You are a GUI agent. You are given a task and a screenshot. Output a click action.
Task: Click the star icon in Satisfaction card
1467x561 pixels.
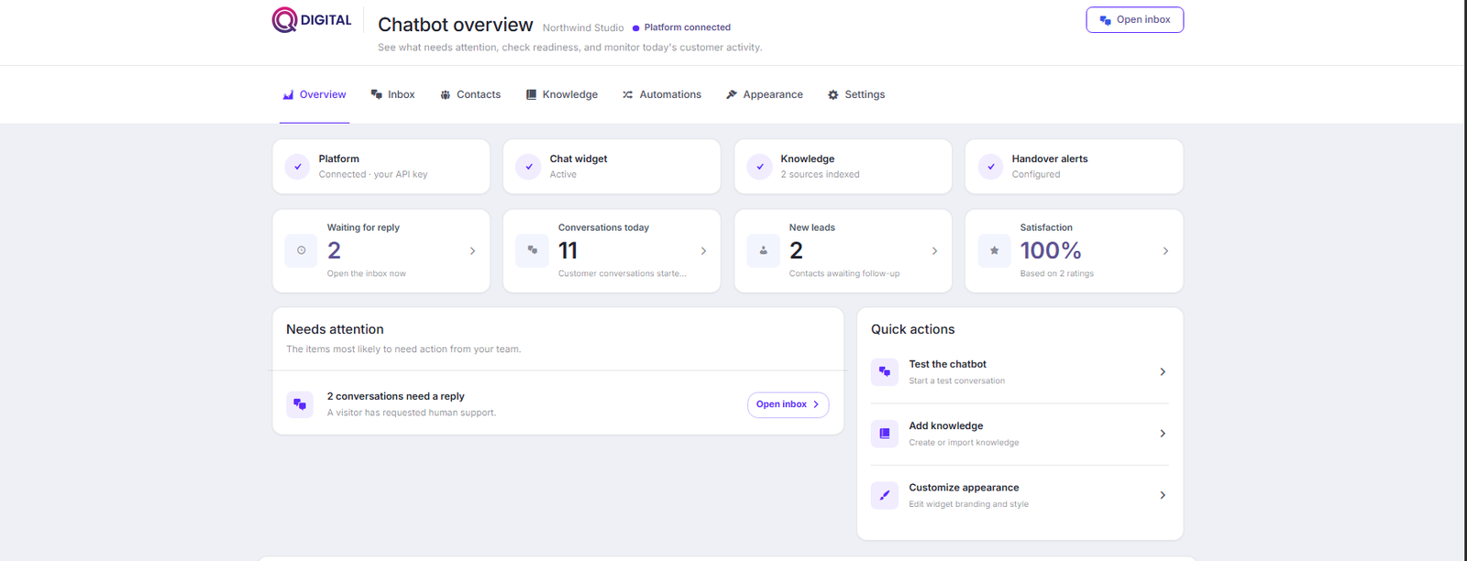[x=994, y=250]
